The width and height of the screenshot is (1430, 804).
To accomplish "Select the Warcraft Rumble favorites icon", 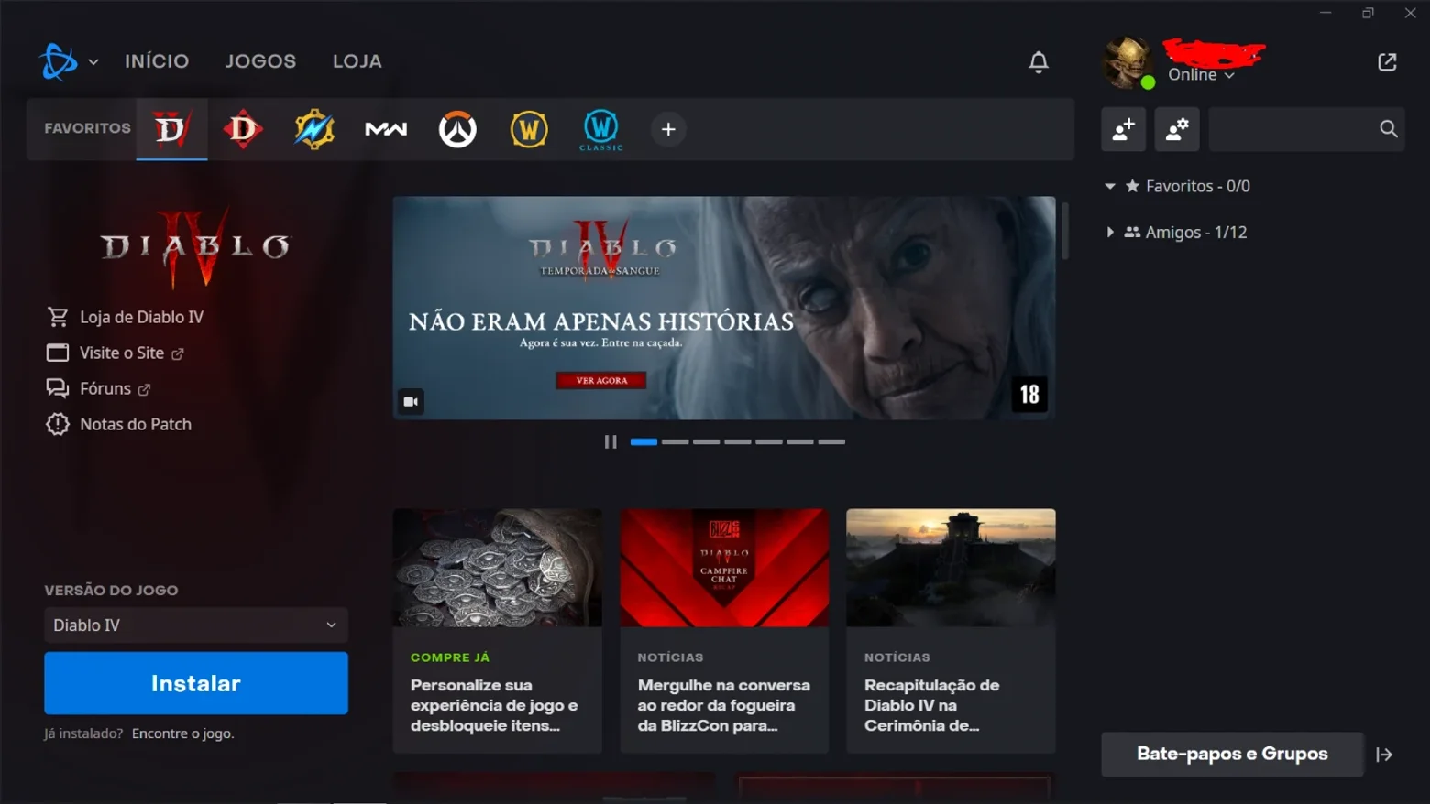I will 314,129.
